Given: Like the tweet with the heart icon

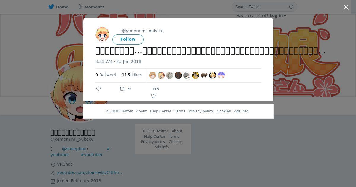Looking at the screenshot, I should click(153, 96).
